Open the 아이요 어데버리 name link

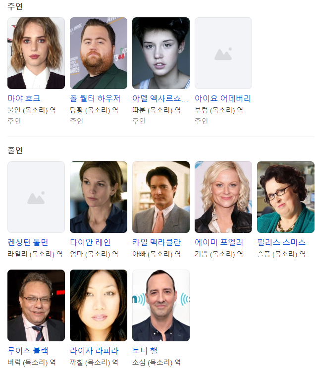[223, 98]
